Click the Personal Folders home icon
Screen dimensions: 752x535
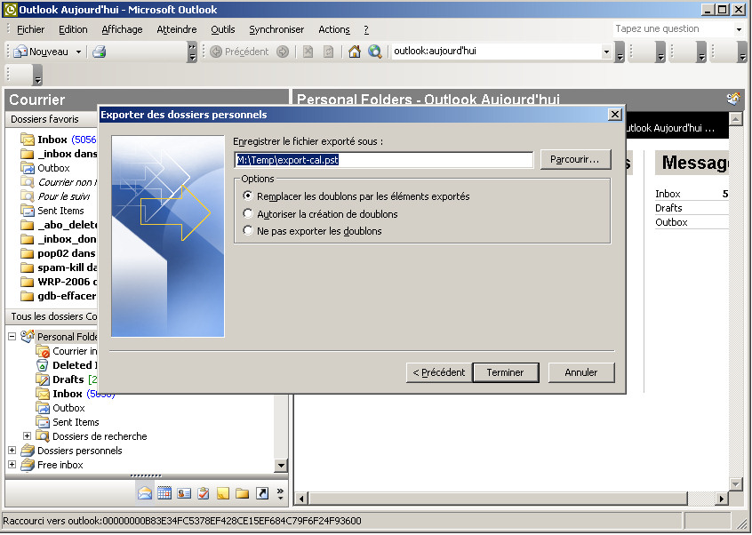(x=28, y=336)
